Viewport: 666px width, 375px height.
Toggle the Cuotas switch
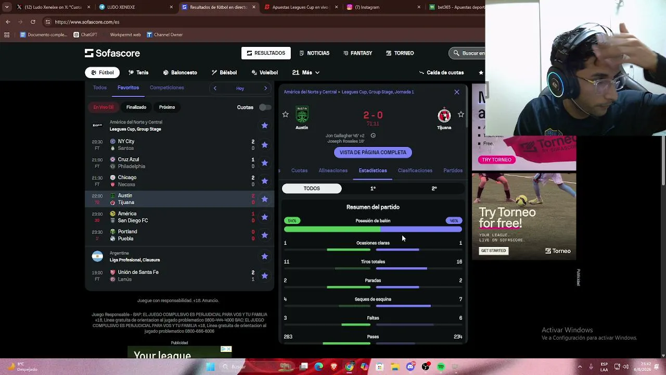pyautogui.click(x=265, y=107)
